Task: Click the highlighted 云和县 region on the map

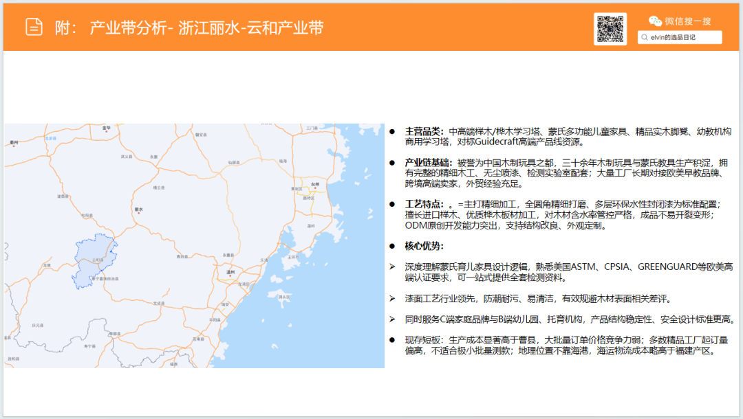Action: (94, 260)
